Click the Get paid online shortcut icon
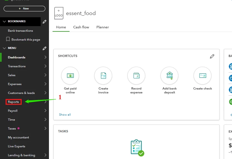The width and height of the screenshot is (232, 159). (x=70, y=76)
